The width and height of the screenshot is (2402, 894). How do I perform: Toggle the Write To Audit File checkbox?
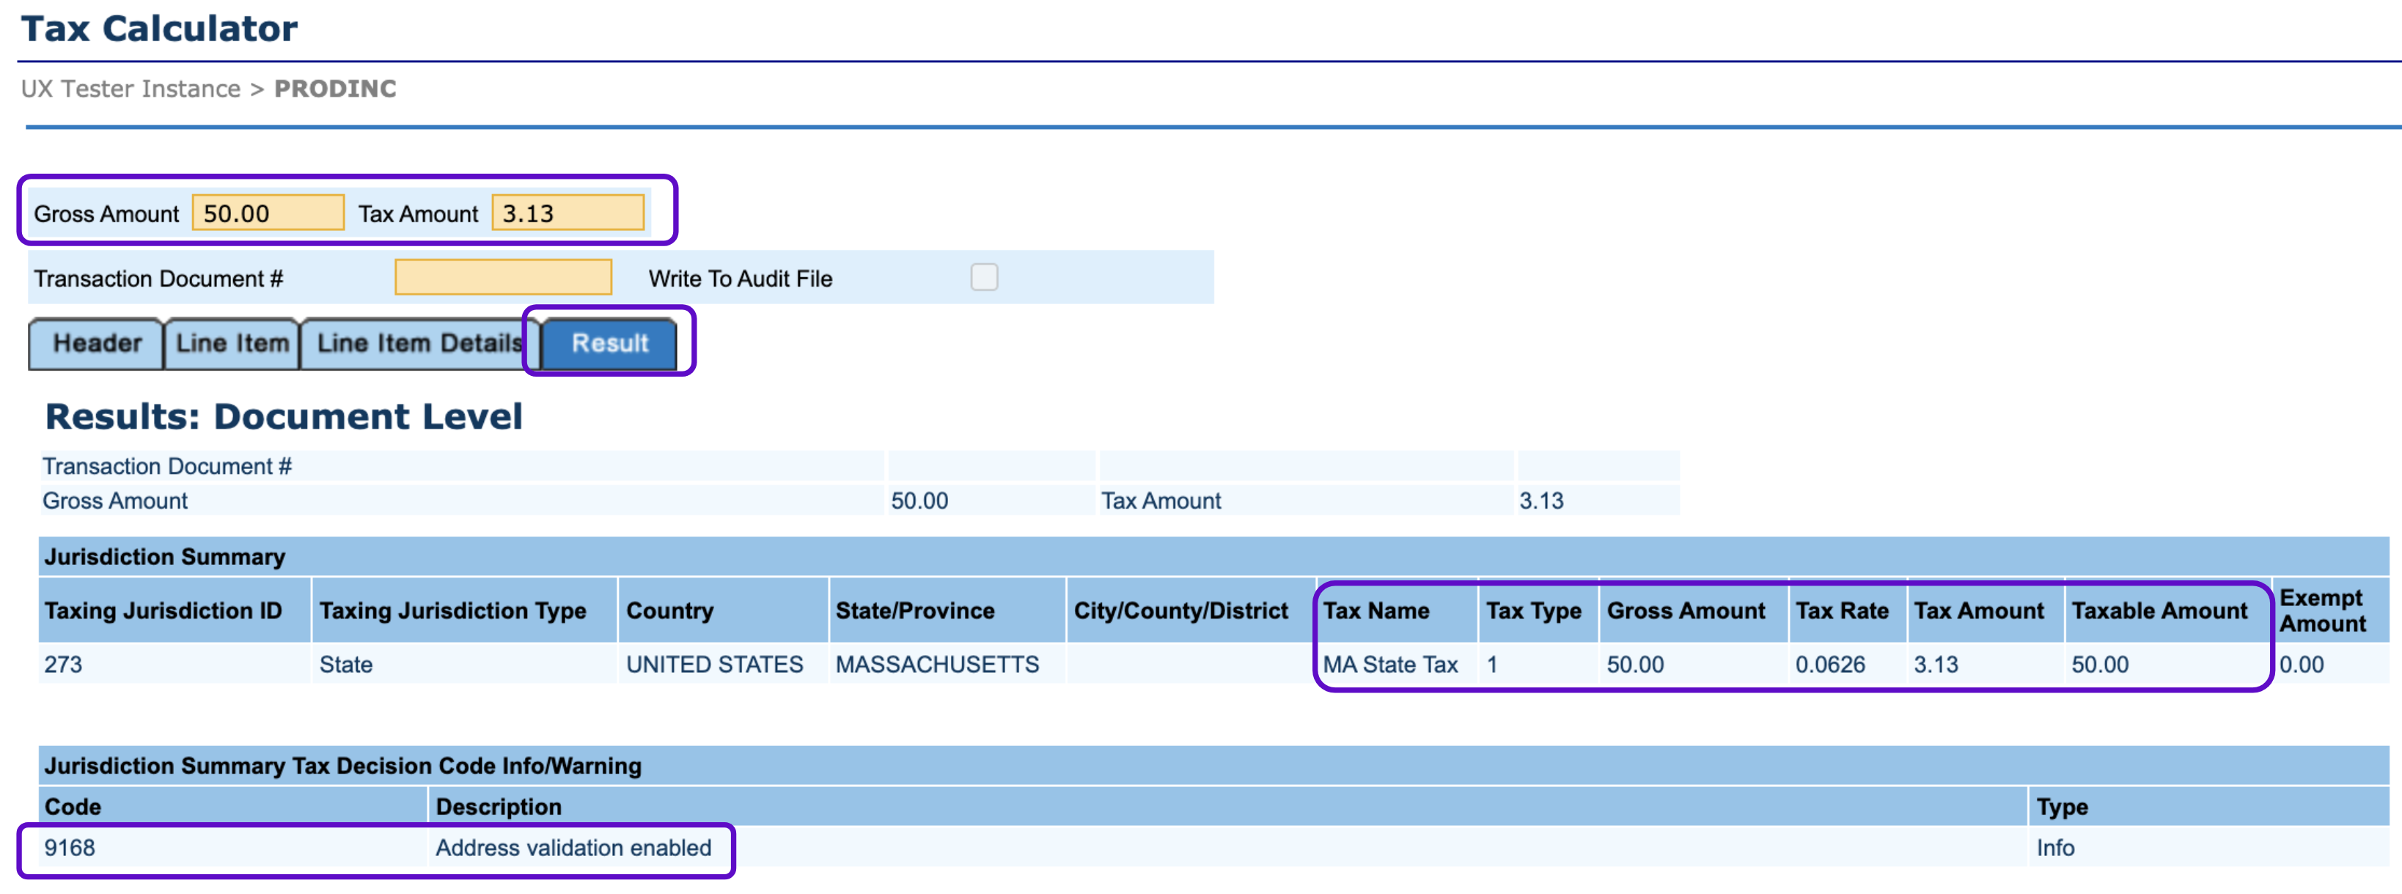point(984,278)
